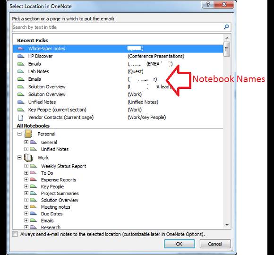
Task: Click the Project Summaries section icon
Action: click(x=33, y=193)
